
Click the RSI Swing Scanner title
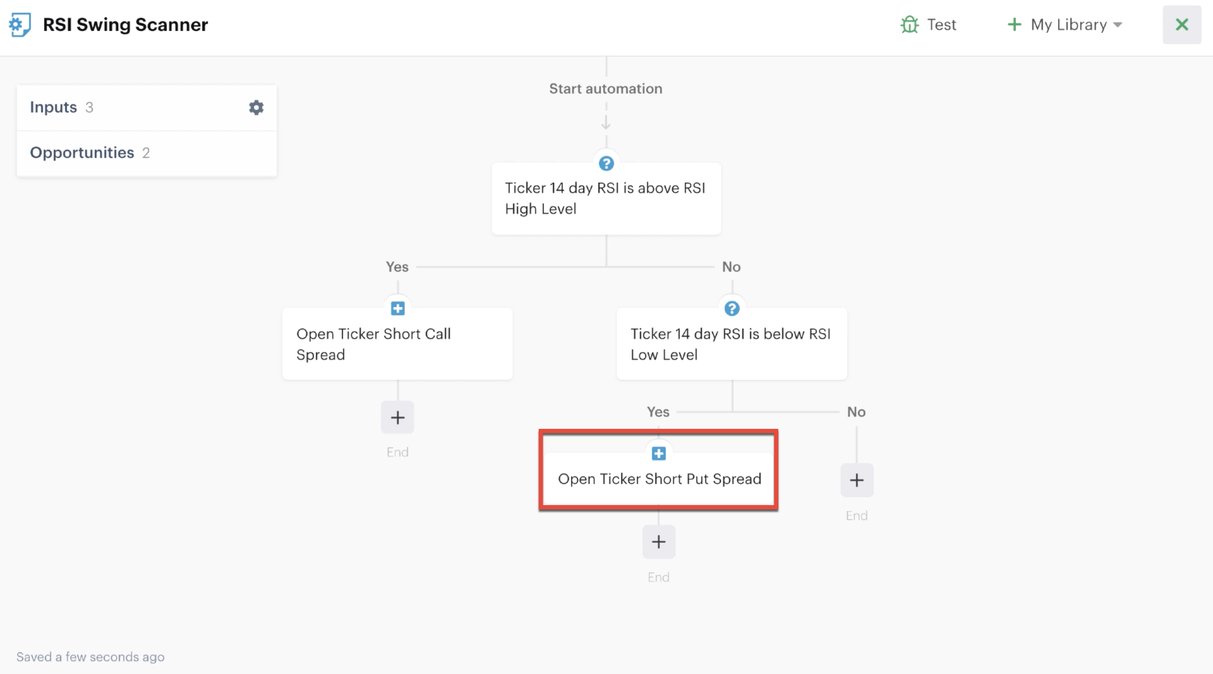point(125,24)
